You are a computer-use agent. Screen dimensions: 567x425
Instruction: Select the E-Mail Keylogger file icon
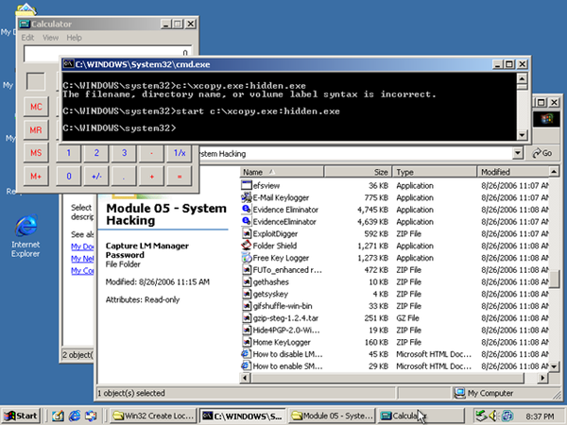tap(247, 197)
